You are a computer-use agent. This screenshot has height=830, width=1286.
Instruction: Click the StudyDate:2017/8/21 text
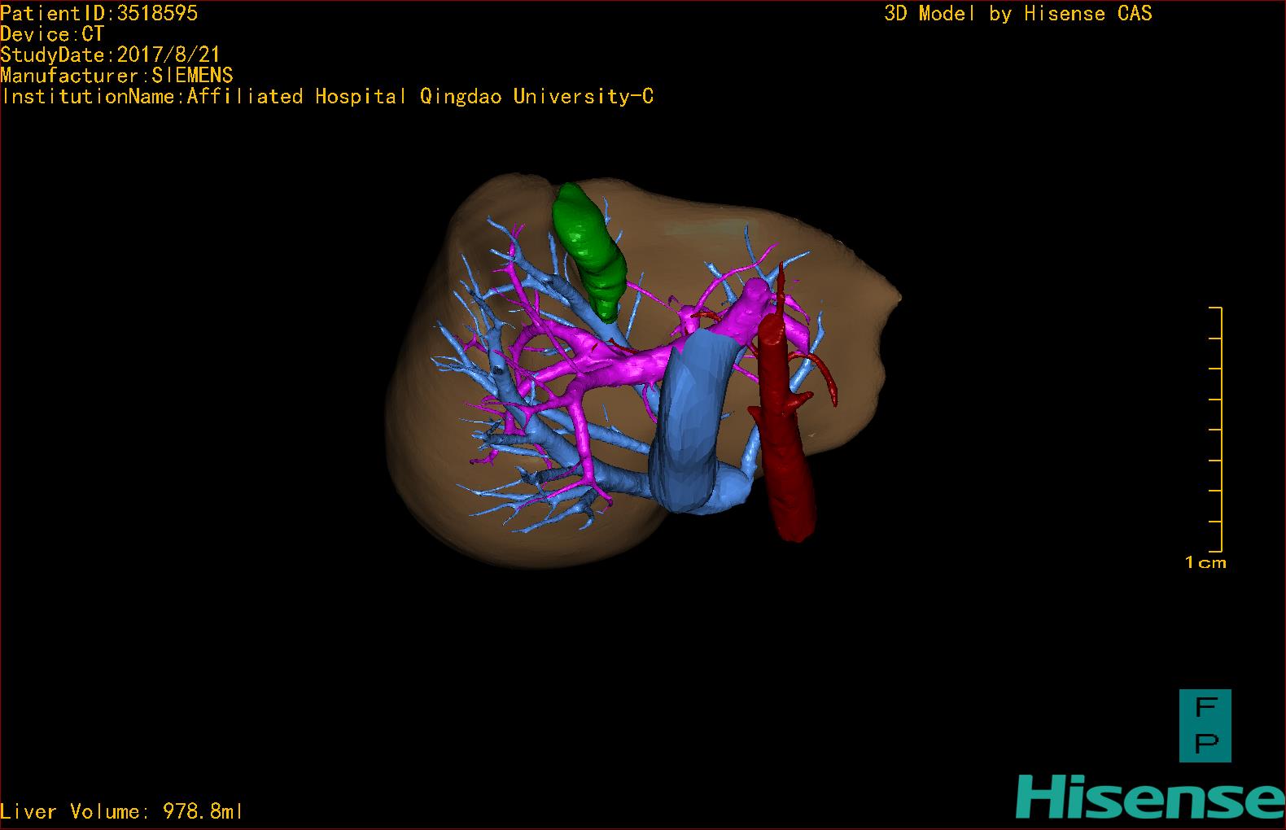click(111, 55)
